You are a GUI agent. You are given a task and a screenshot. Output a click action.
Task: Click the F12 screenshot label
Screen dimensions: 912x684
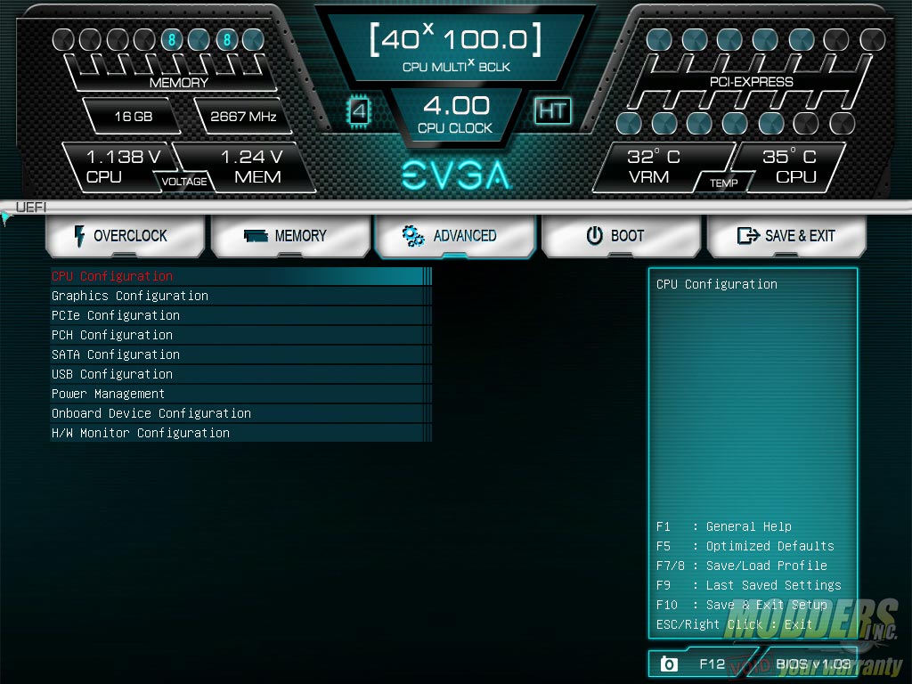[x=712, y=664]
